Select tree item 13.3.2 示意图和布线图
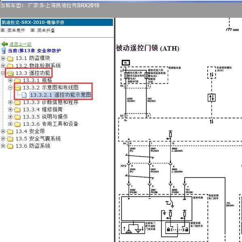The width and height of the screenshot is (242, 242). pos(51,87)
